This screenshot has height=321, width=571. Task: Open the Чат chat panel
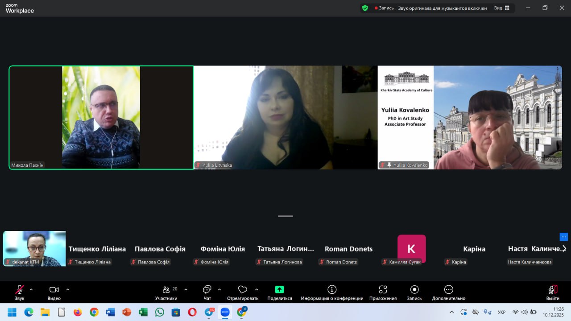(x=207, y=290)
